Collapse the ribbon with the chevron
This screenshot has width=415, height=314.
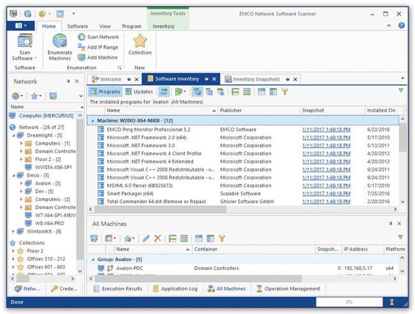(389, 26)
